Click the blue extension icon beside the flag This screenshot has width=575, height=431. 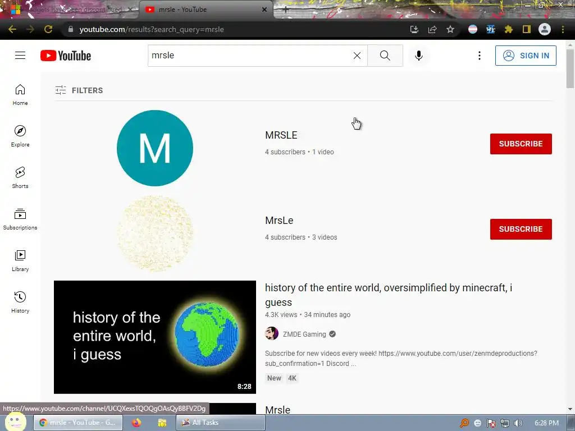[x=491, y=29]
